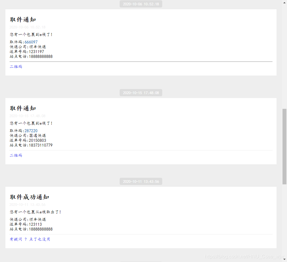Image resolution: width=287 pixels, height=262 pixels.
Task: Select the blue pickup code 666097
Action: [31, 42]
